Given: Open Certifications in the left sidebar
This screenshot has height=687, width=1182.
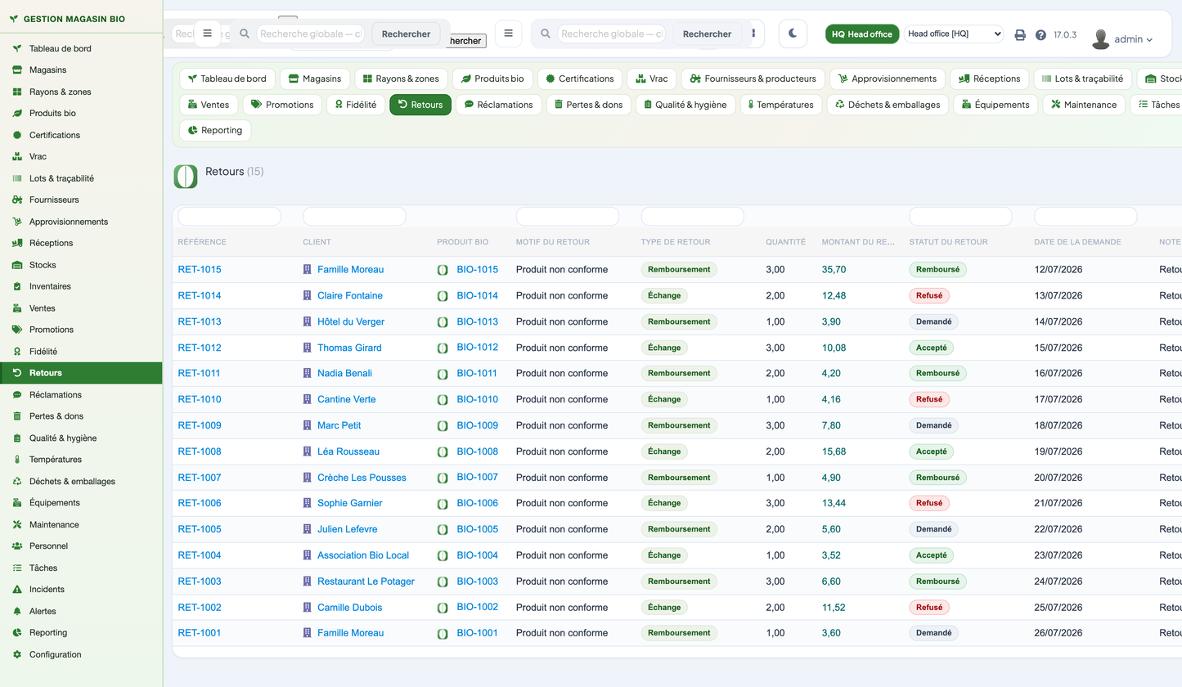Looking at the screenshot, I should [81, 135].
